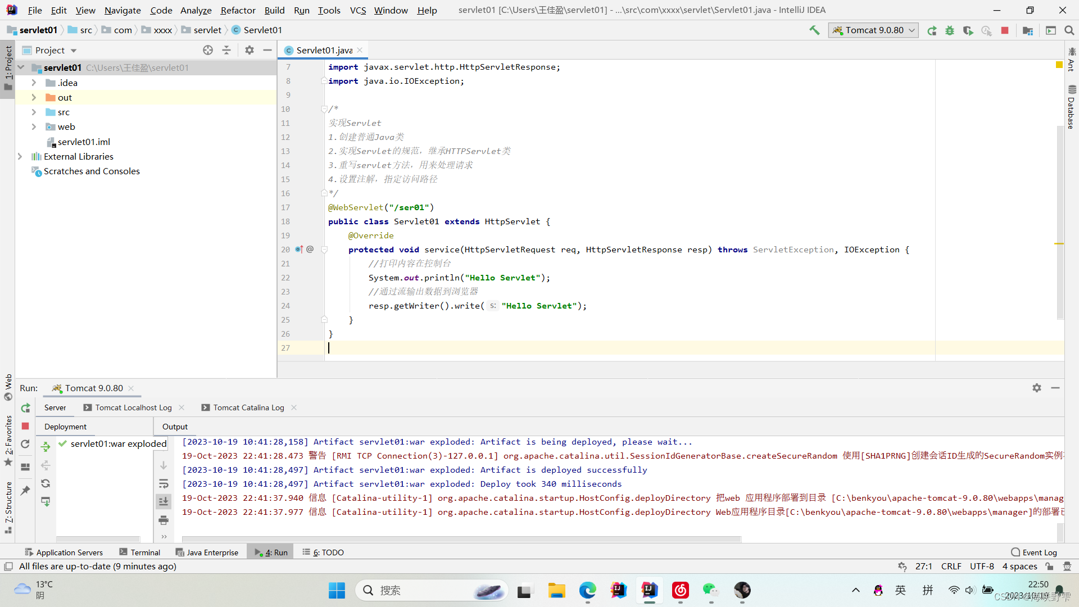The image size is (1079, 607).
Task: Toggle read-only lock icon in status bar
Action: click(1049, 567)
